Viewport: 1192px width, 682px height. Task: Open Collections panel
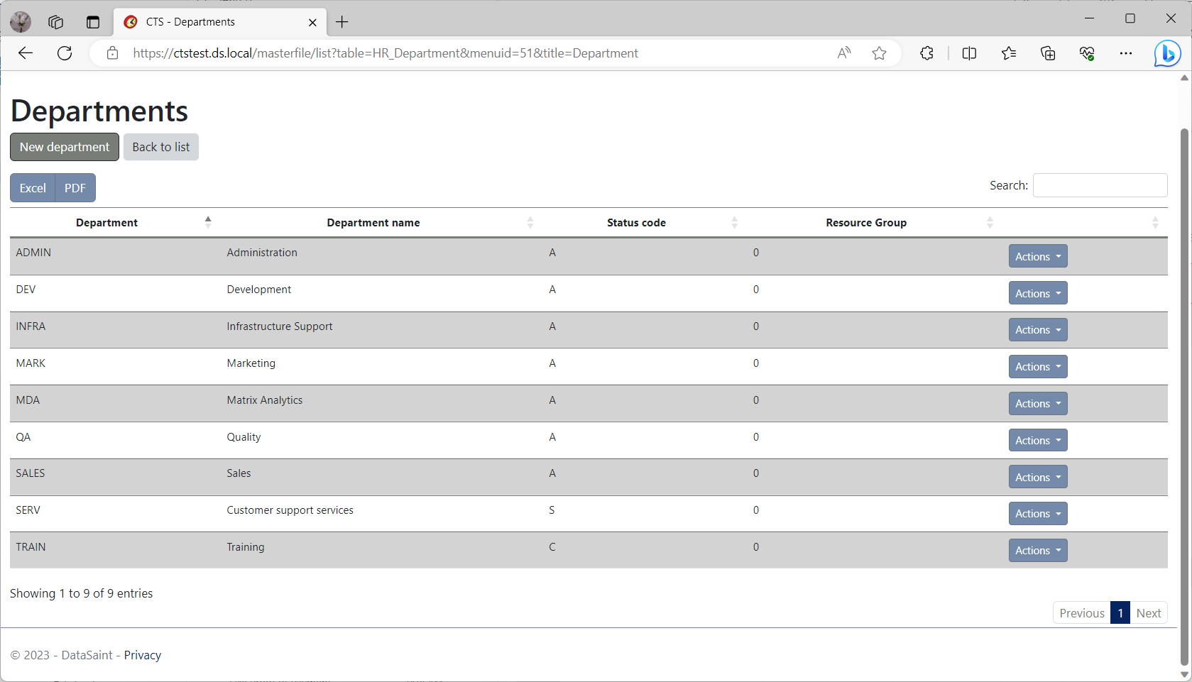(x=1048, y=53)
